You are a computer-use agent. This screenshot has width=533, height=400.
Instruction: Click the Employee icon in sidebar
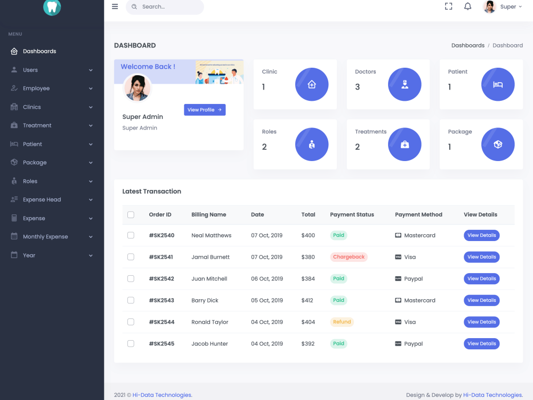pos(14,89)
